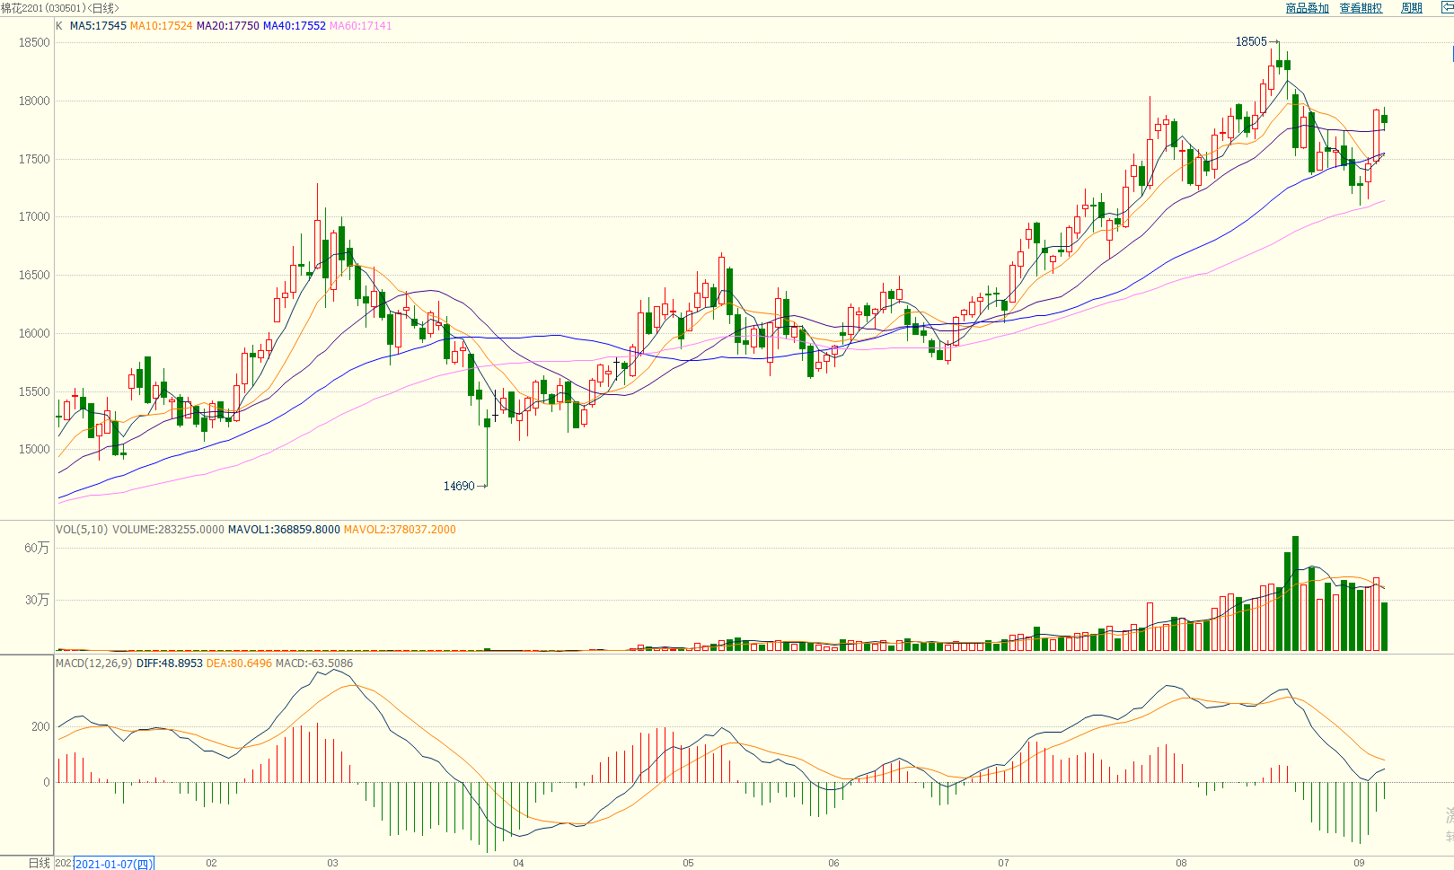Click the 18505 high price marker
The image size is (1454, 870).
[1251, 41]
